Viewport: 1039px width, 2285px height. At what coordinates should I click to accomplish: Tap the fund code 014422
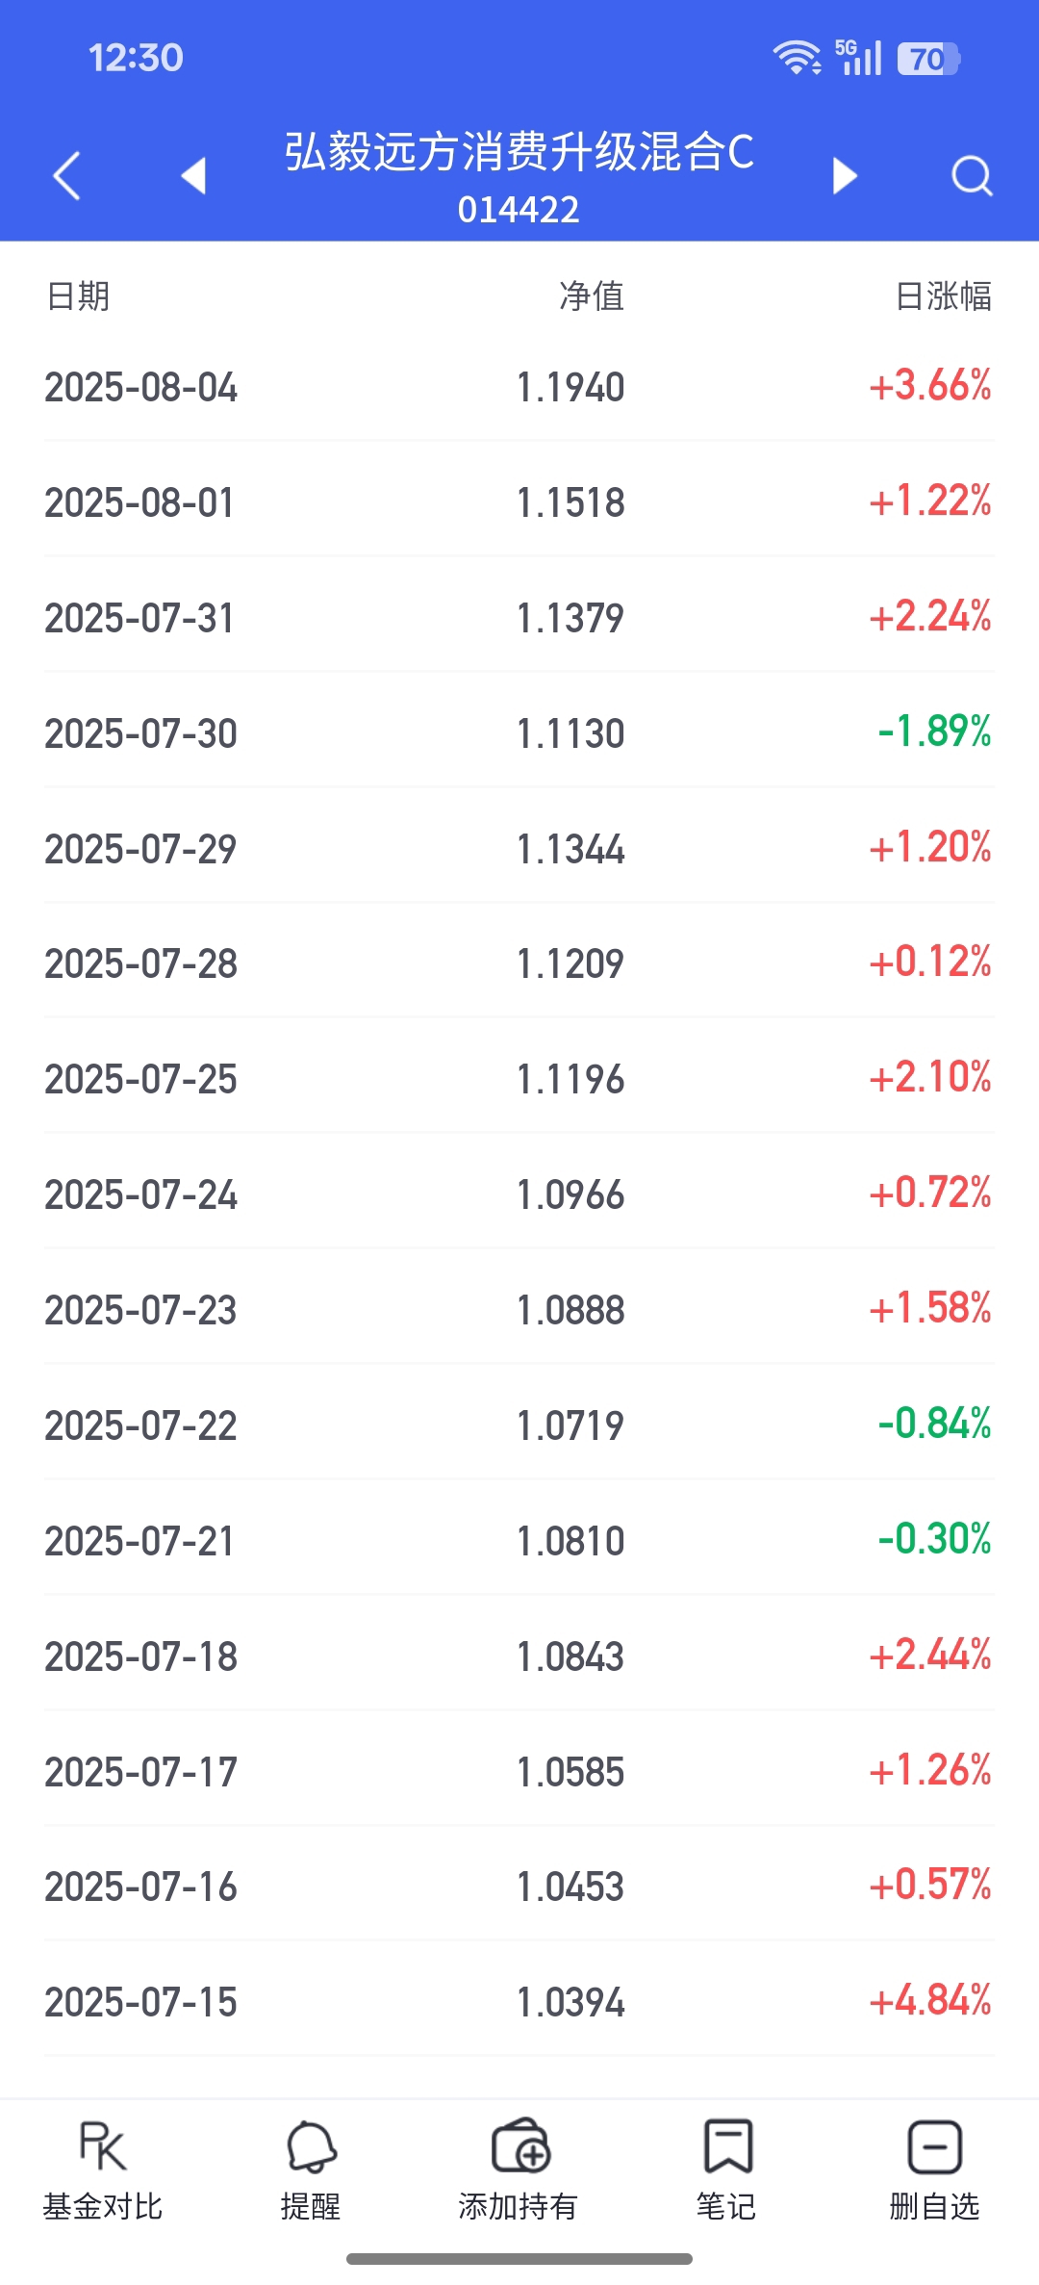click(519, 210)
